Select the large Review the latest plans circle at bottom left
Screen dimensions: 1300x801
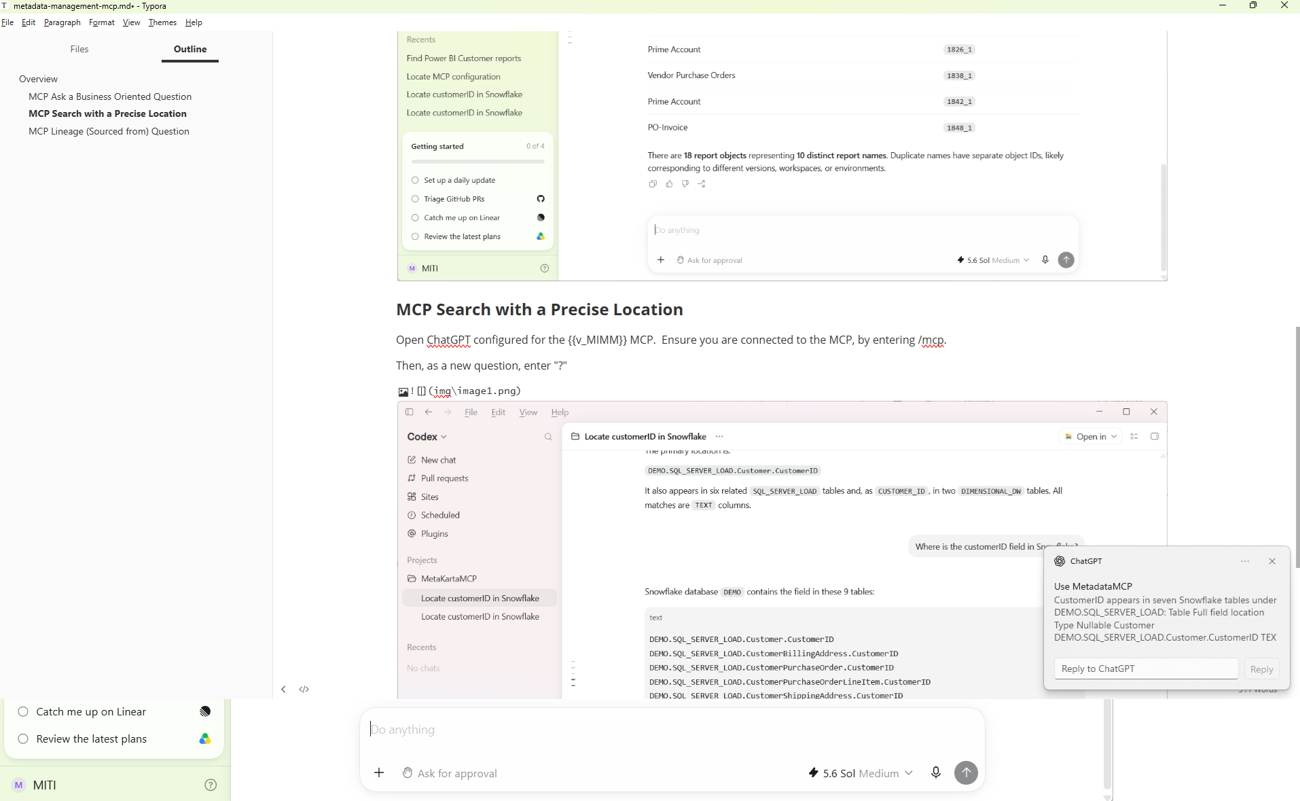23,738
